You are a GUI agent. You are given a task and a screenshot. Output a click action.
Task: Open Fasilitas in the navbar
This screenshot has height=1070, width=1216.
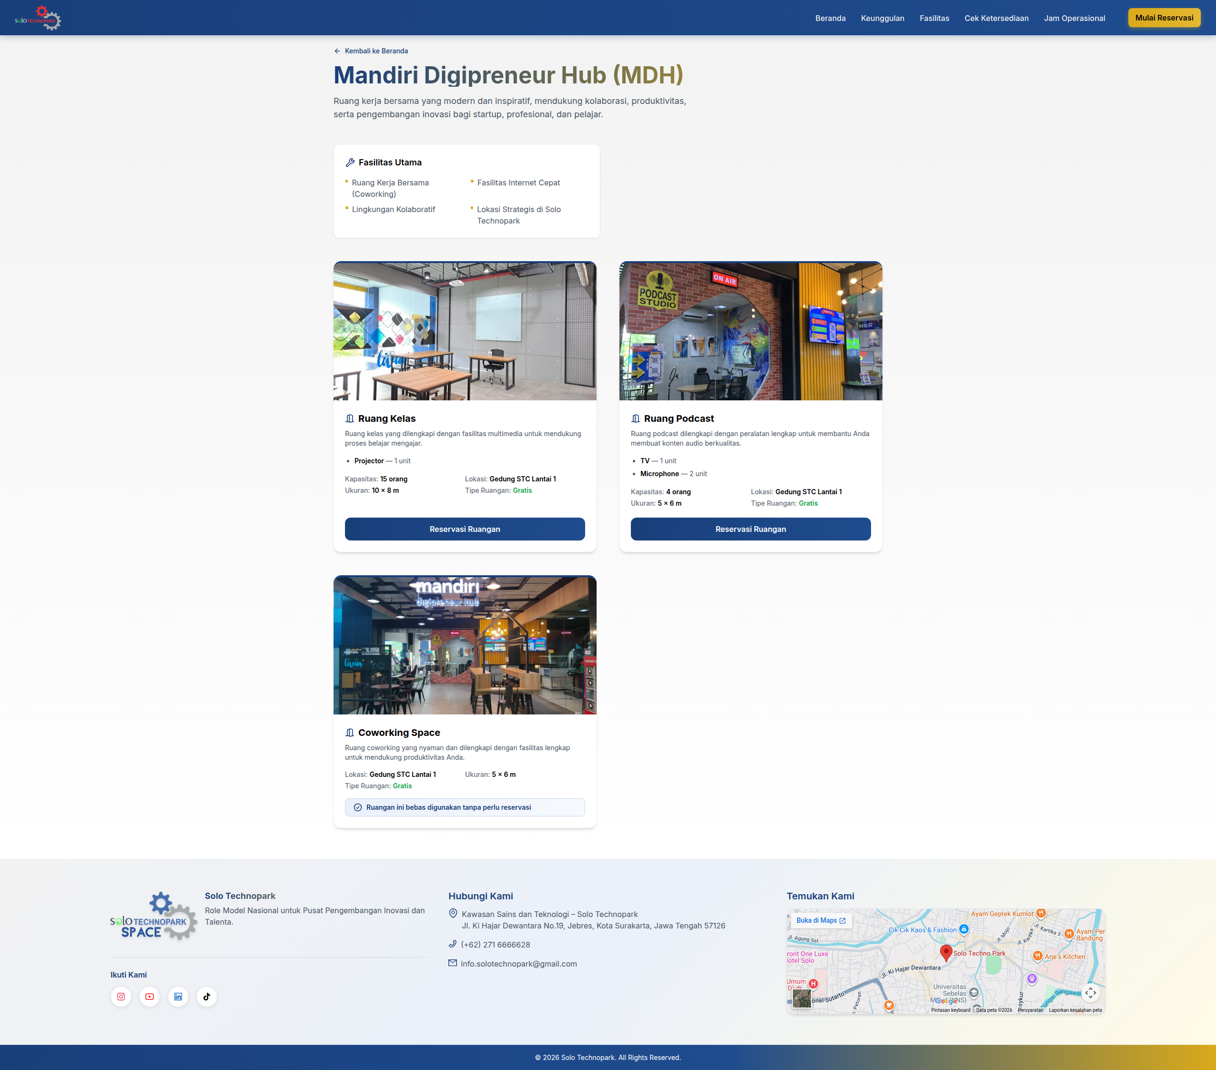click(934, 19)
